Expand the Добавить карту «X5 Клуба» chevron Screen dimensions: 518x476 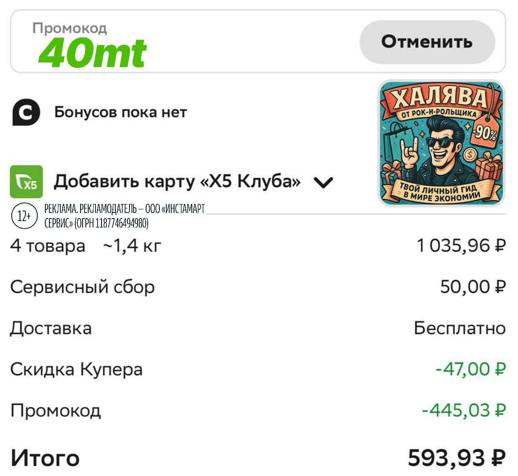pos(323,183)
